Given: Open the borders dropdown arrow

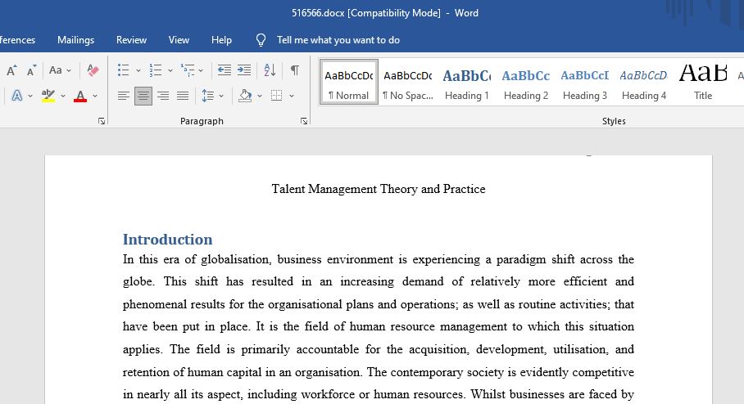Looking at the screenshot, I should tap(292, 97).
